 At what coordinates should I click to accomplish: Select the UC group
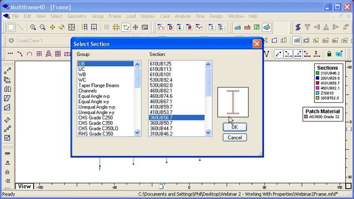(106, 69)
